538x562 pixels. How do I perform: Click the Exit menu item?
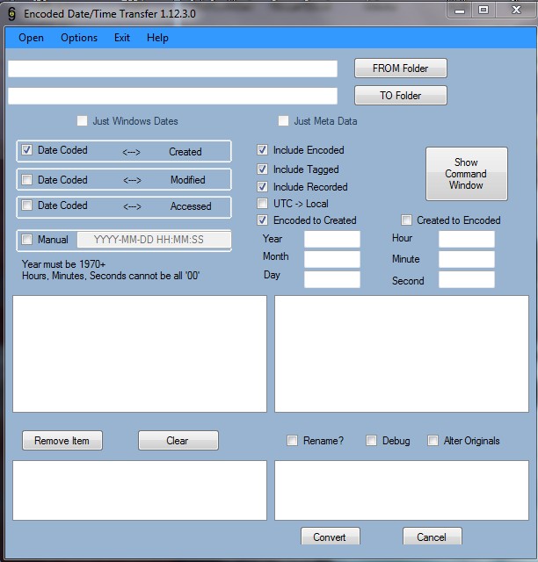(121, 38)
